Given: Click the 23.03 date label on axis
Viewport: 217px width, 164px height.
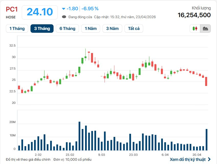Looking at the screenshot, I should click(x=133, y=155).
